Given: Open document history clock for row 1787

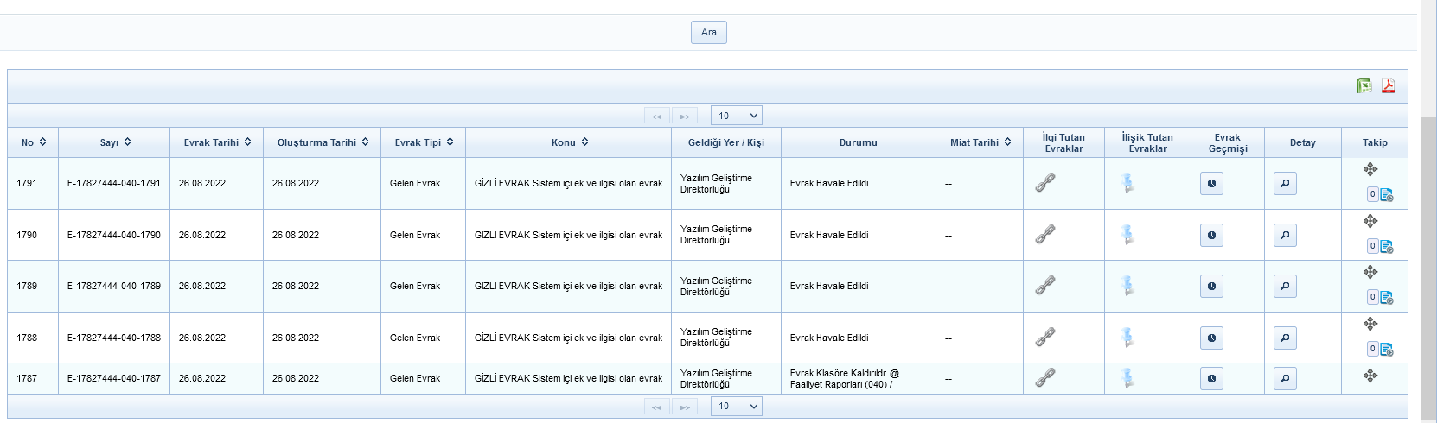Looking at the screenshot, I should [x=1211, y=378].
